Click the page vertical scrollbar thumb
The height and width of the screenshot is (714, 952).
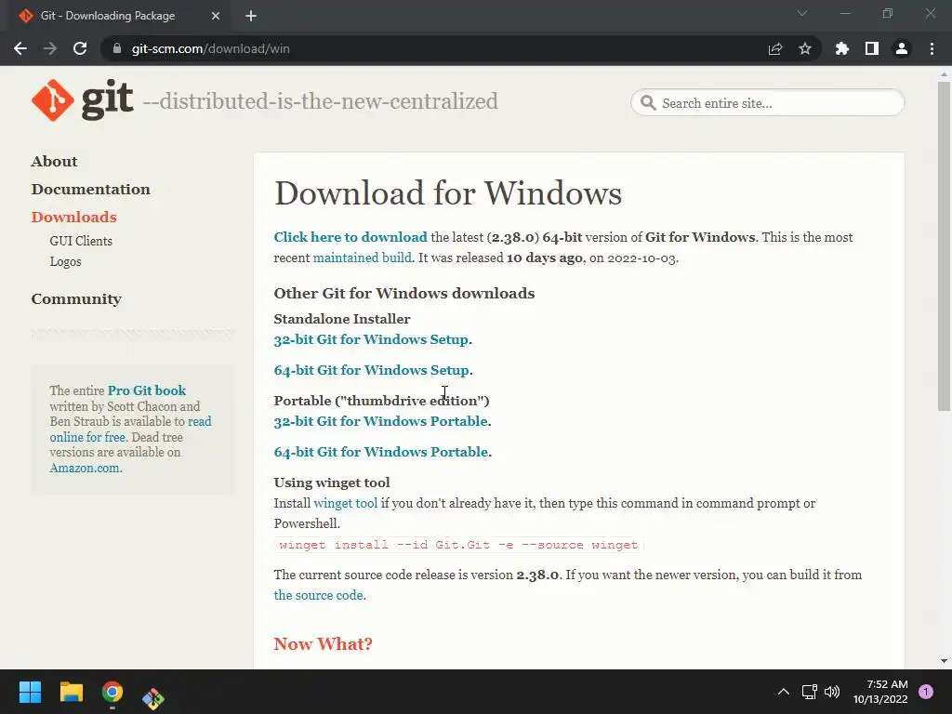click(x=944, y=245)
